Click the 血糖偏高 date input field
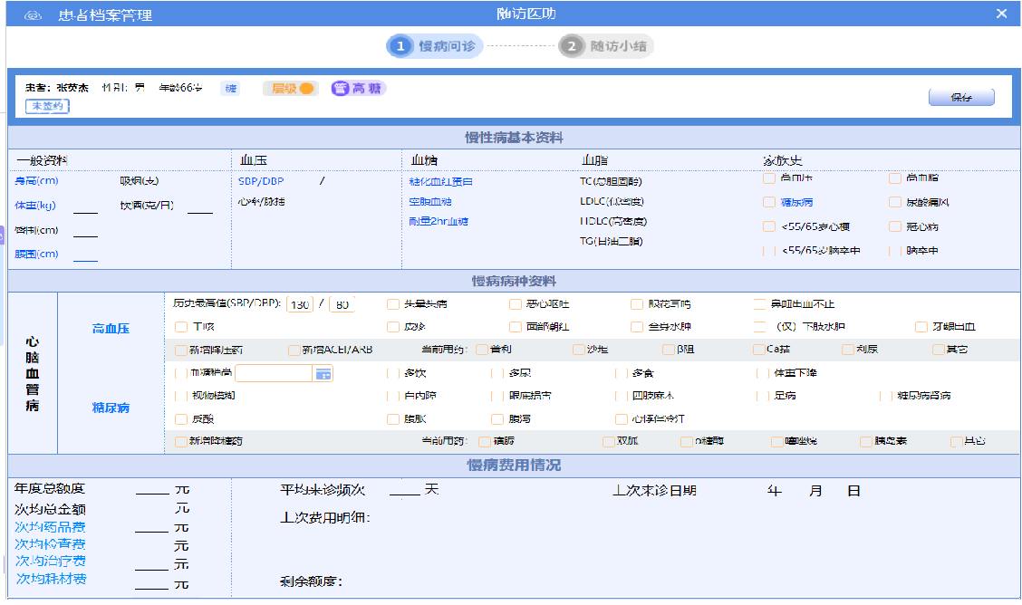 pyautogui.click(x=274, y=373)
